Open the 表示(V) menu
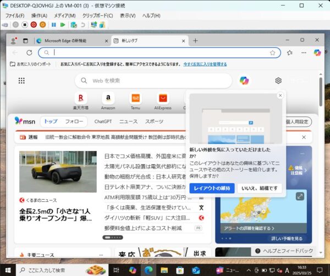This screenshot has width=330, height=276. tap(128, 16)
